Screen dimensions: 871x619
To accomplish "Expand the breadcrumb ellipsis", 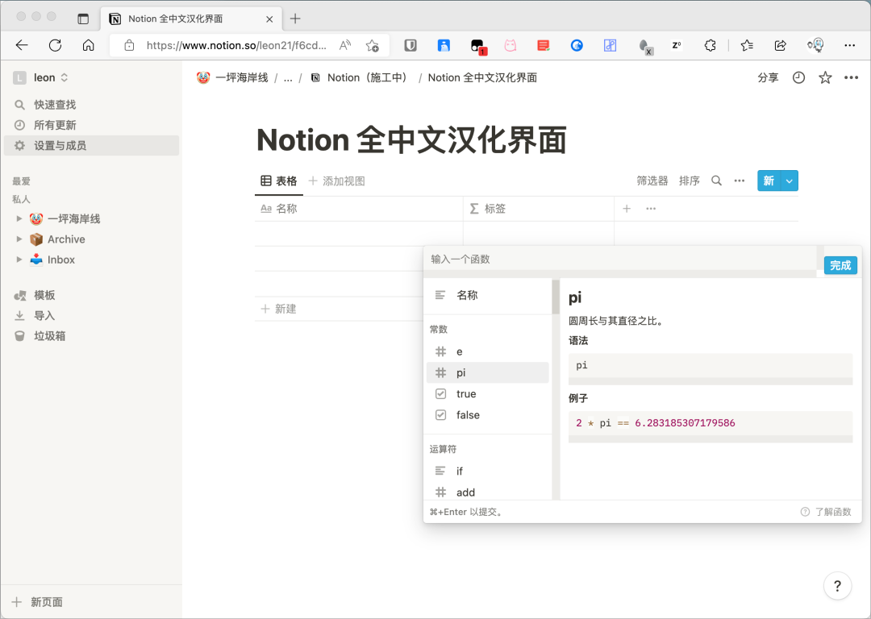I will 288,77.
